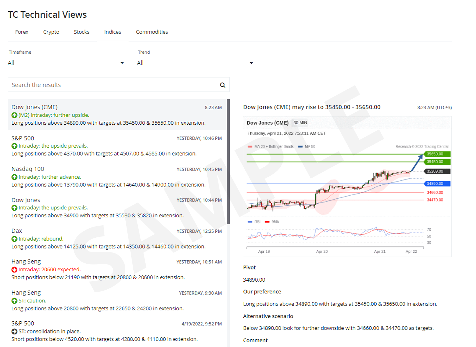This screenshot has height=347, width=476.
Task: Click green up arrow for Nasdaq 100
Action: click(x=14, y=177)
